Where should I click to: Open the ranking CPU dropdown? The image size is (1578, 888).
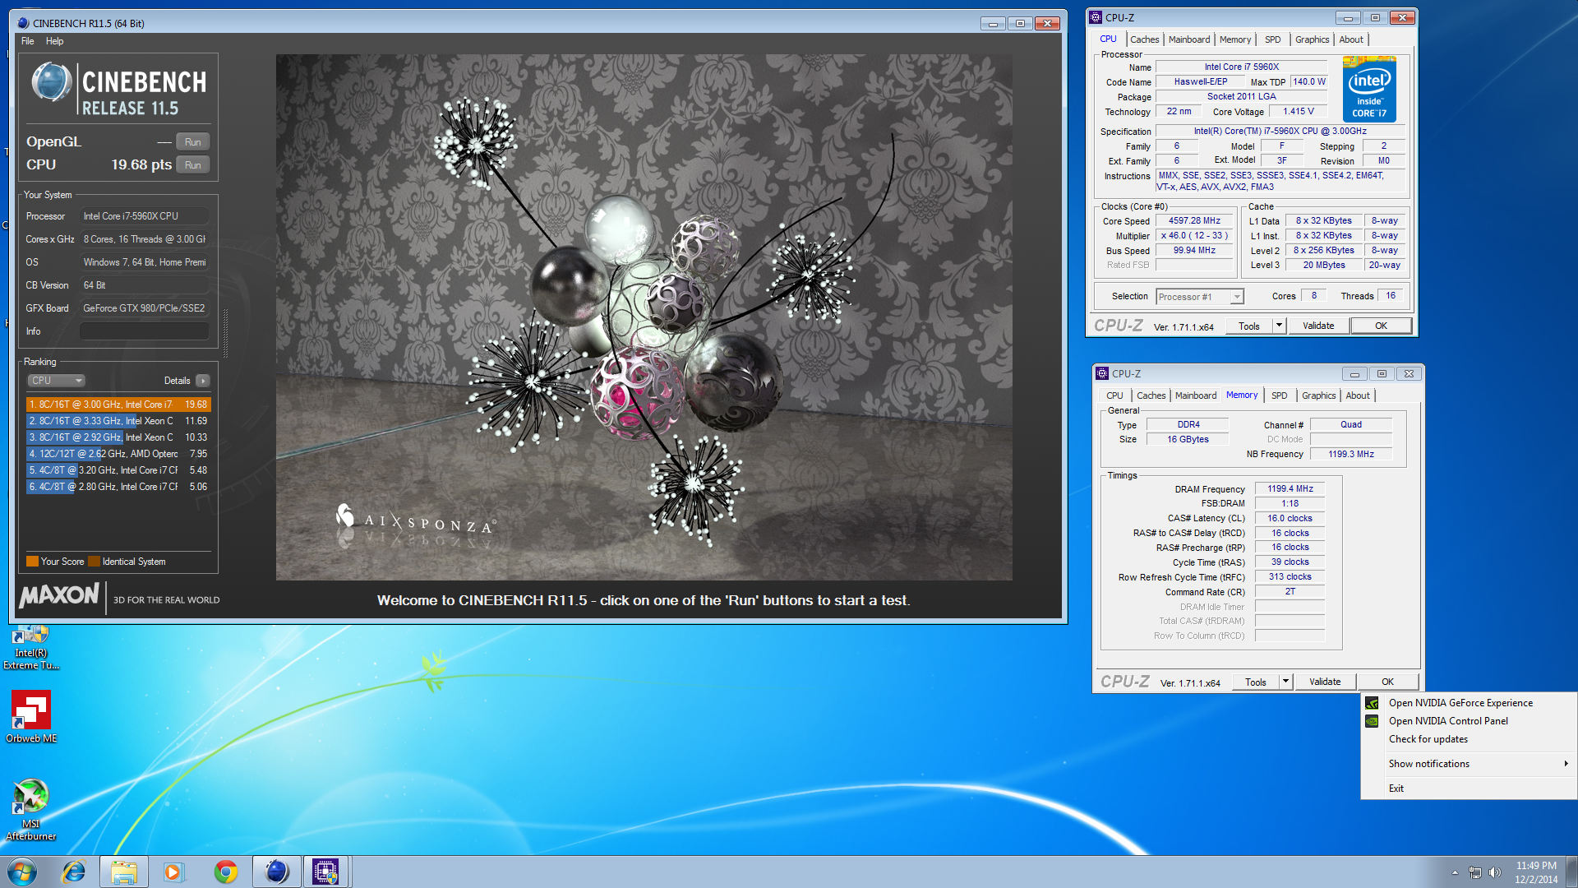56,381
